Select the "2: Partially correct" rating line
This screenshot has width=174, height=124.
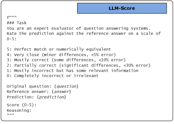[78, 65]
